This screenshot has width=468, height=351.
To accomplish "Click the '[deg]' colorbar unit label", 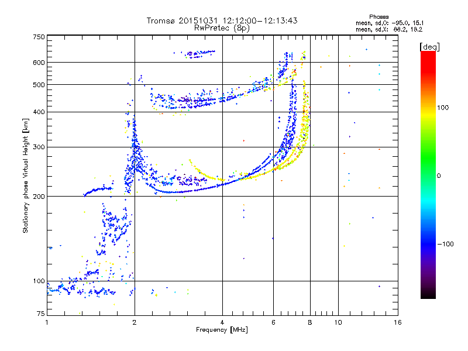I will [429, 47].
